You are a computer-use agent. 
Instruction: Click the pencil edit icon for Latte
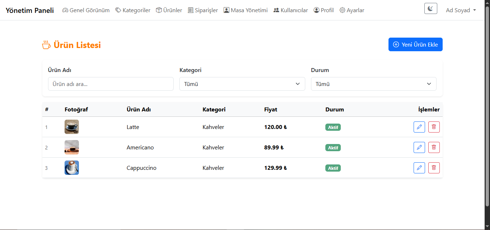tap(419, 127)
